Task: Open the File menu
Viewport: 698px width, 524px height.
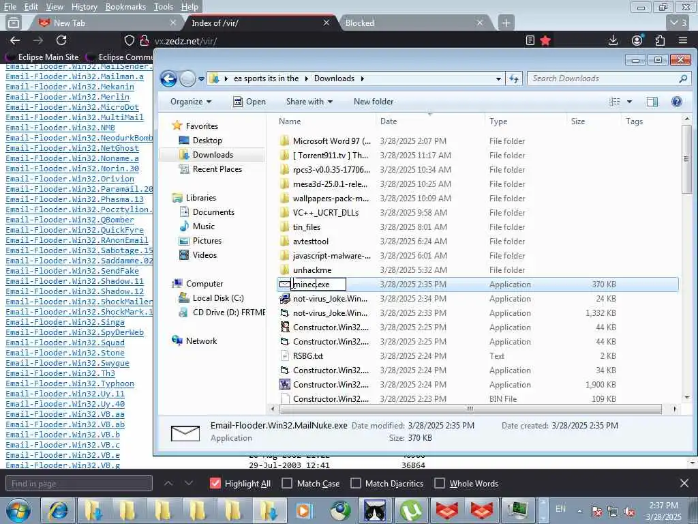Action: [10, 7]
